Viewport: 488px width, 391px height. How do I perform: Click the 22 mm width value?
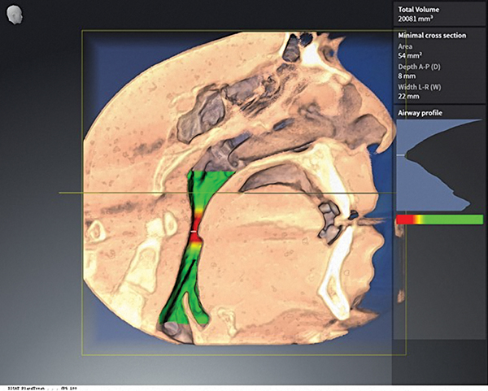pos(407,96)
